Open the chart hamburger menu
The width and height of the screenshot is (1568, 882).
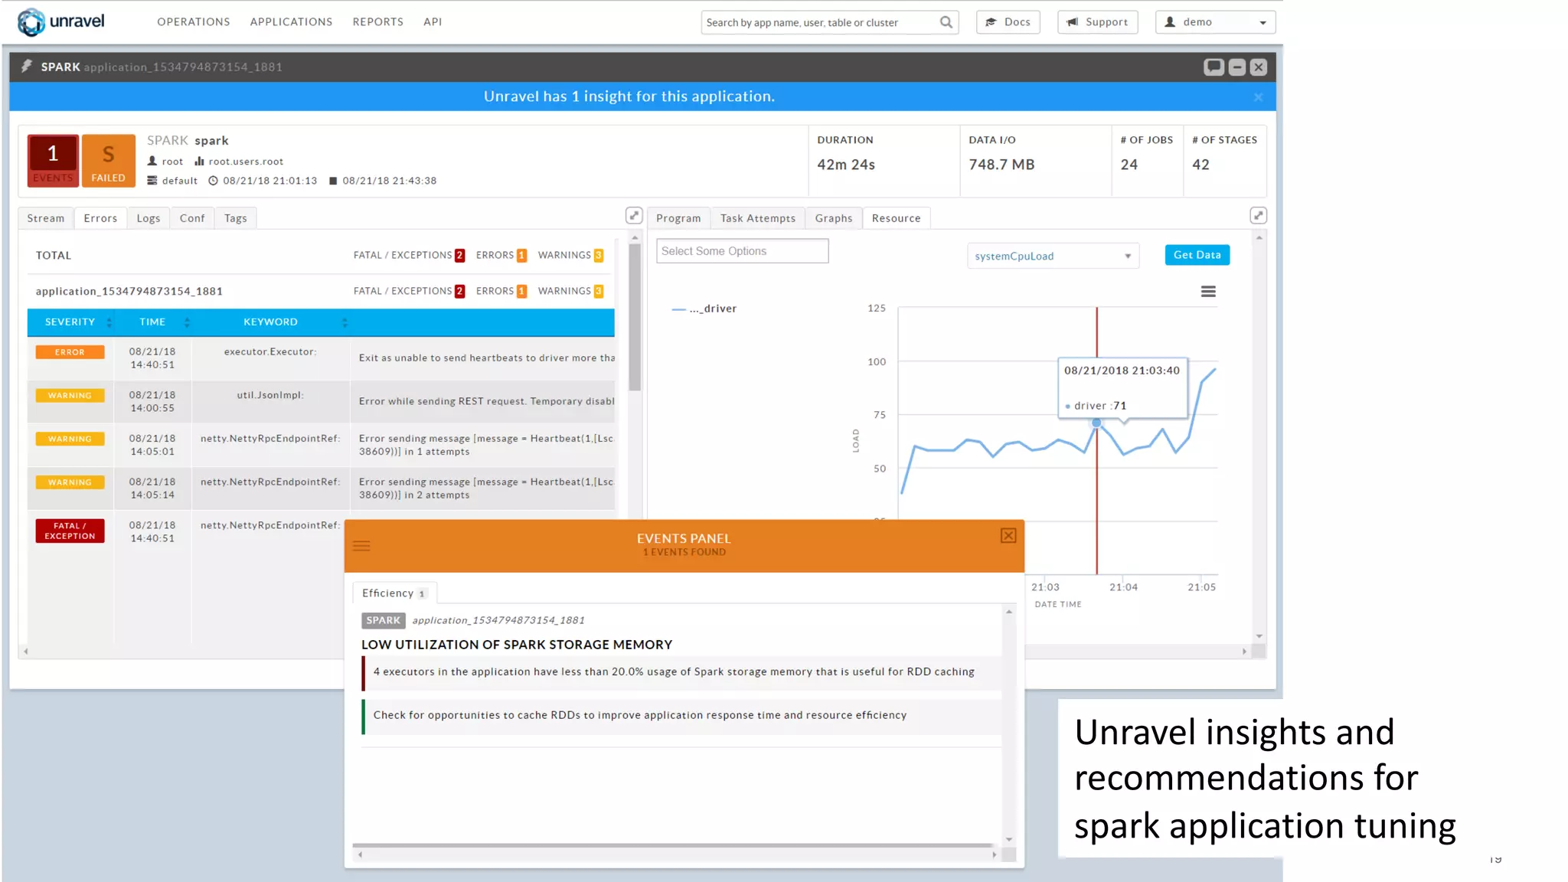pyautogui.click(x=1208, y=292)
